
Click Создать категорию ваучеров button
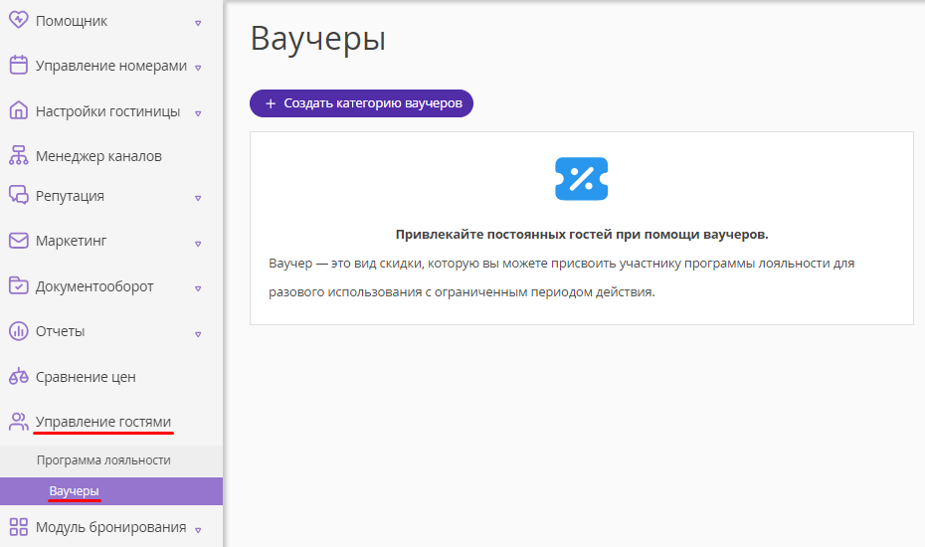coord(361,103)
